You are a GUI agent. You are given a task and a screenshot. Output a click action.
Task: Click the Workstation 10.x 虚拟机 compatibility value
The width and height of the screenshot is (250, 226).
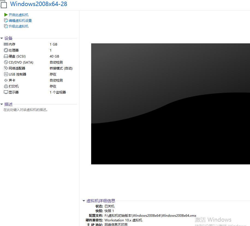coord(123,220)
